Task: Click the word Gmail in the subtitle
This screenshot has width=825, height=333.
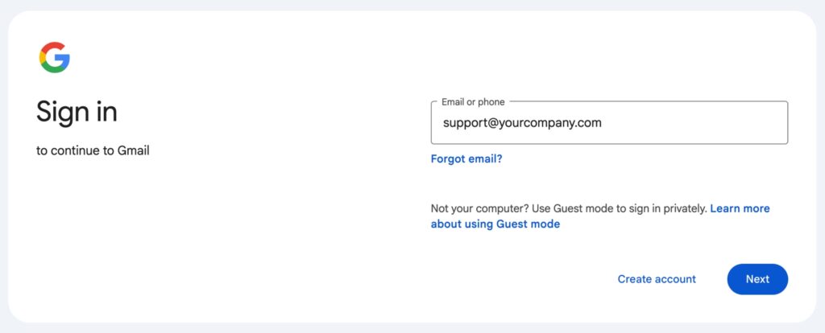Action: coord(132,150)
